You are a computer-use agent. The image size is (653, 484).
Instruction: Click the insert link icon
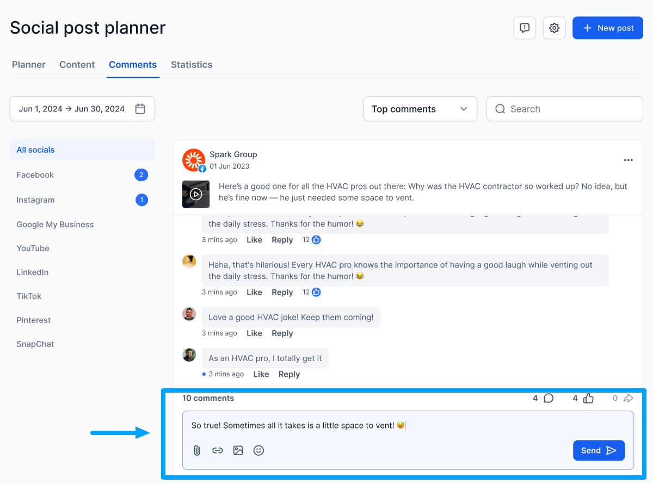pyautogui.click(x=218, y=450)
